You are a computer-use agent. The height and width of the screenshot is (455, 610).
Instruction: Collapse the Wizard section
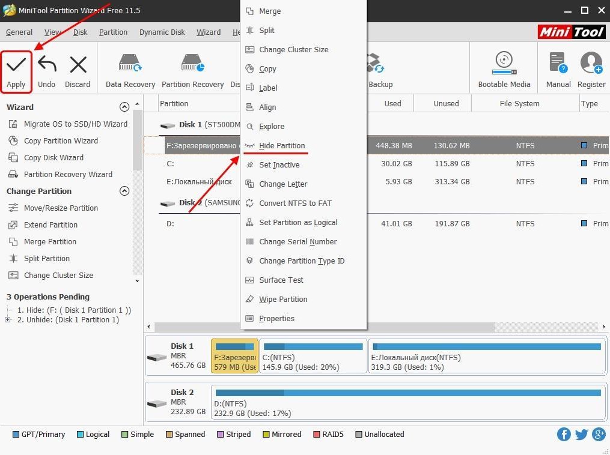124,107
